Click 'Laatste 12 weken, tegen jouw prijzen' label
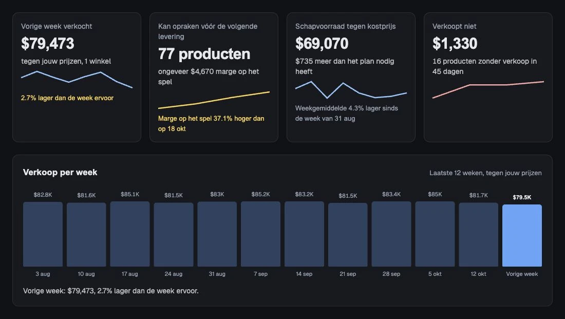The image size is (565, 319). coord(485,173)
